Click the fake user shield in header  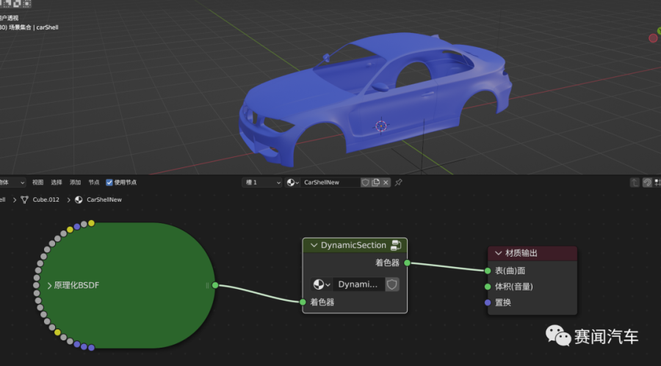365,183
